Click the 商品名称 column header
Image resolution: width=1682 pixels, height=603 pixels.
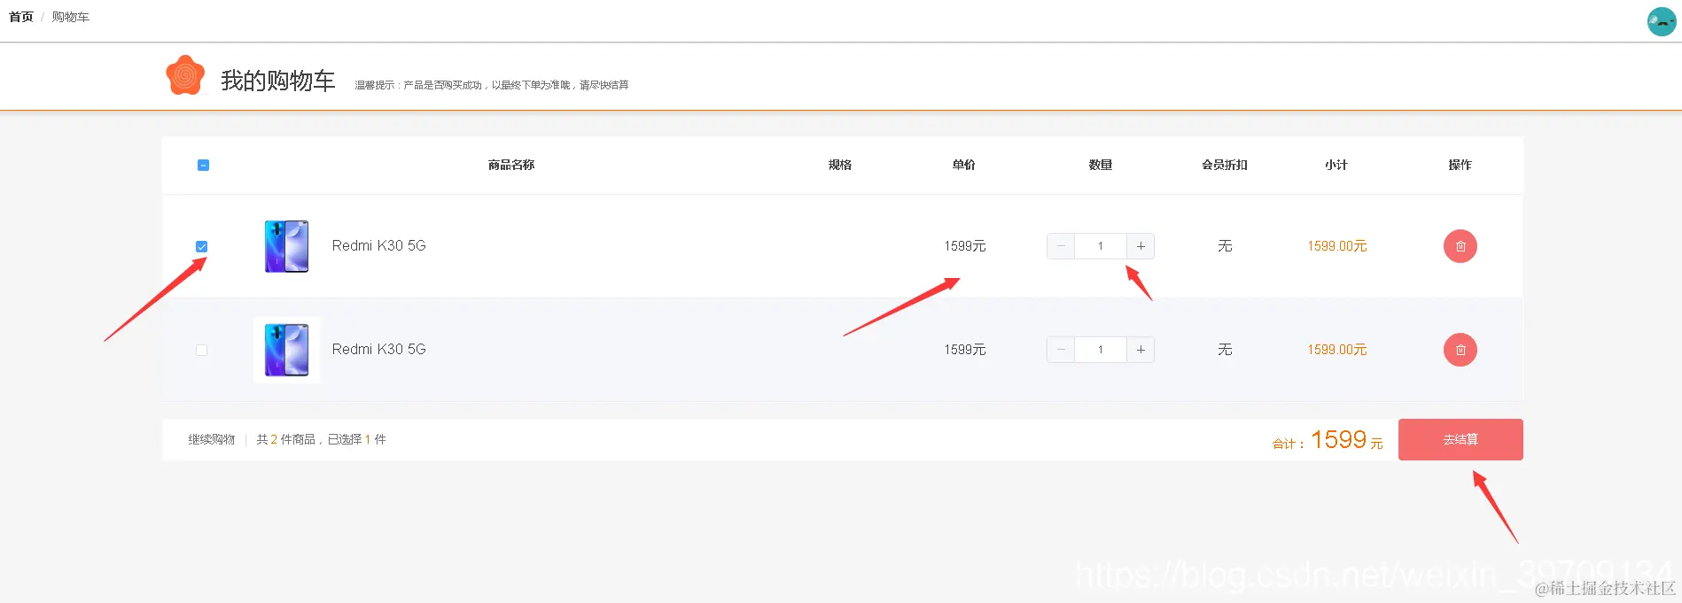(511, 165)
